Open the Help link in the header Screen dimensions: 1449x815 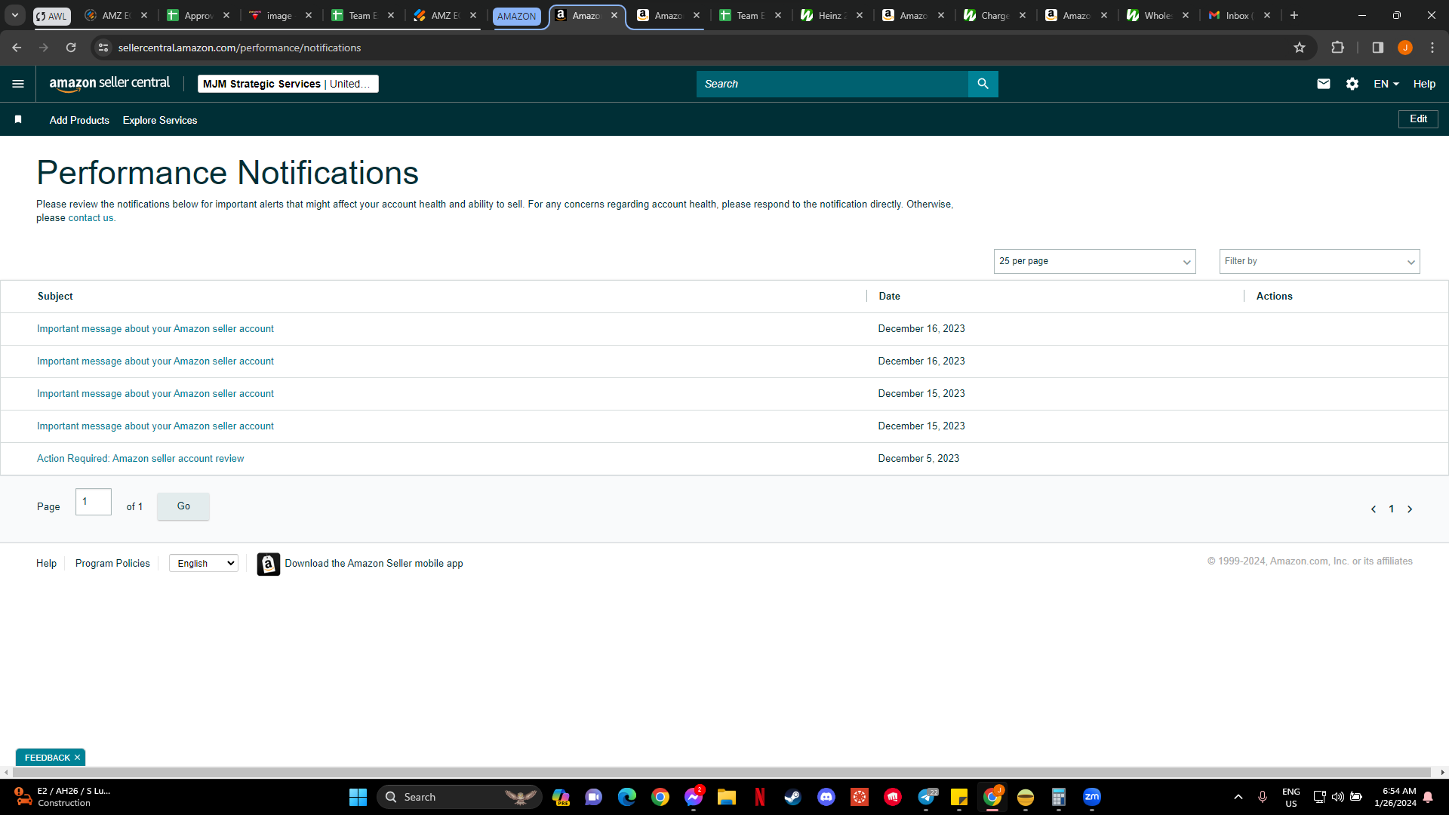(1424, 84)
